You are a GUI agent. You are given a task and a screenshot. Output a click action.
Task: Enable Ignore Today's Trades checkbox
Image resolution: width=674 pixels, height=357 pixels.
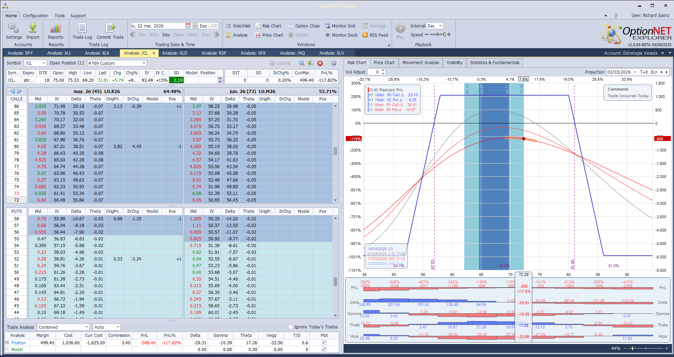[x=291, y=327]
